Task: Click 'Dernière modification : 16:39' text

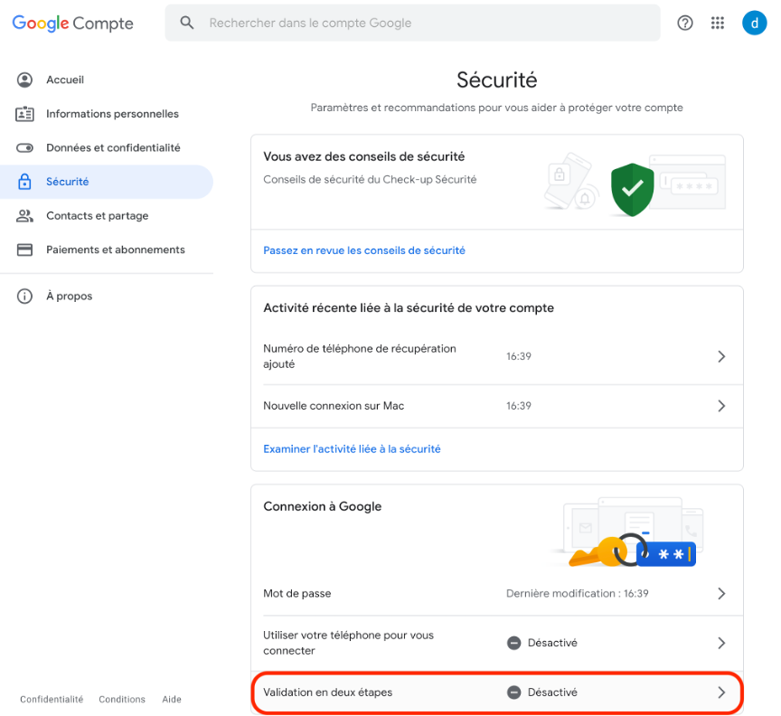Action: click(578, 593)
